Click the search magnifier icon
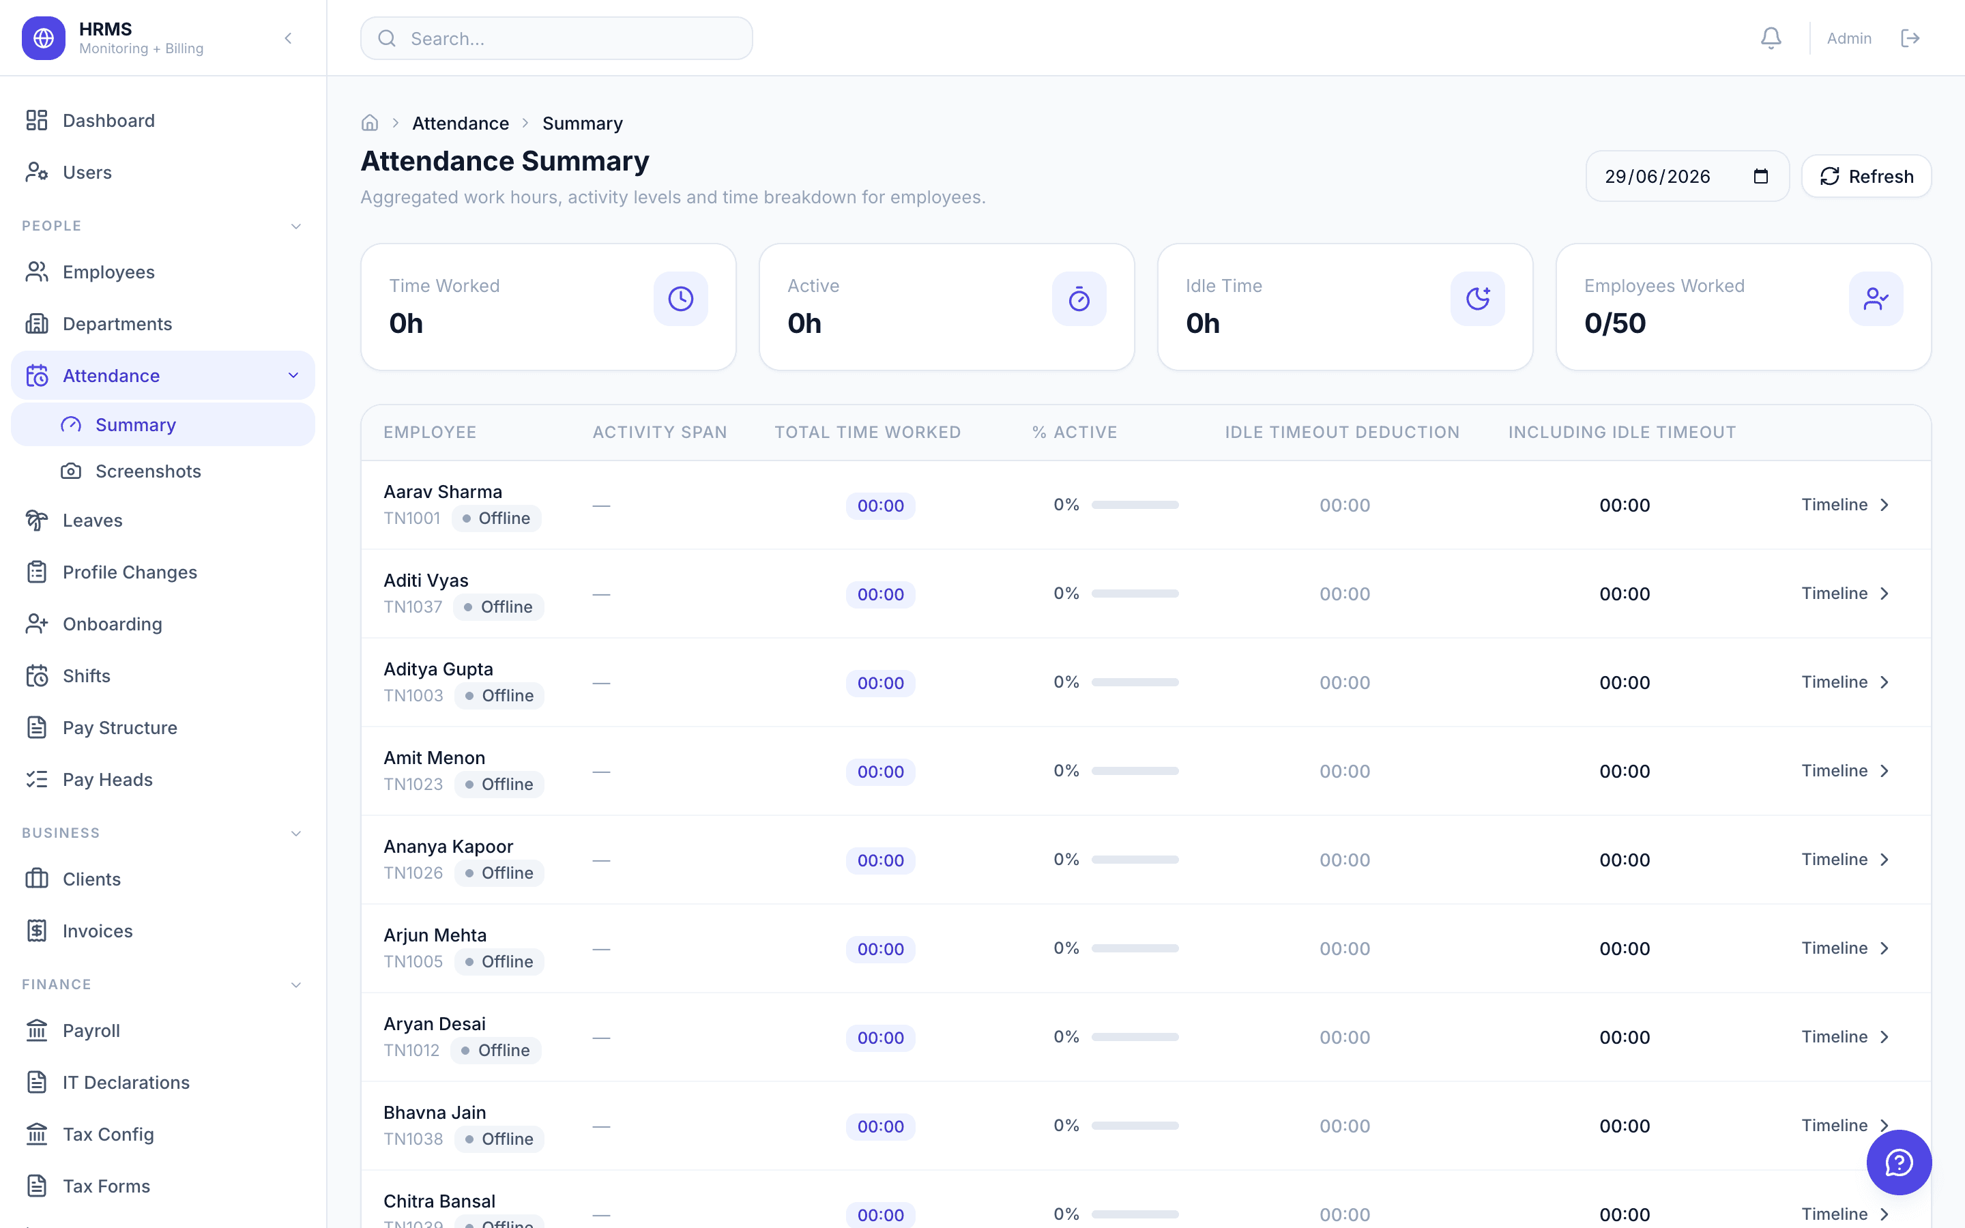Screen dimensions: 1965x1228 click(x=386, y=38)
